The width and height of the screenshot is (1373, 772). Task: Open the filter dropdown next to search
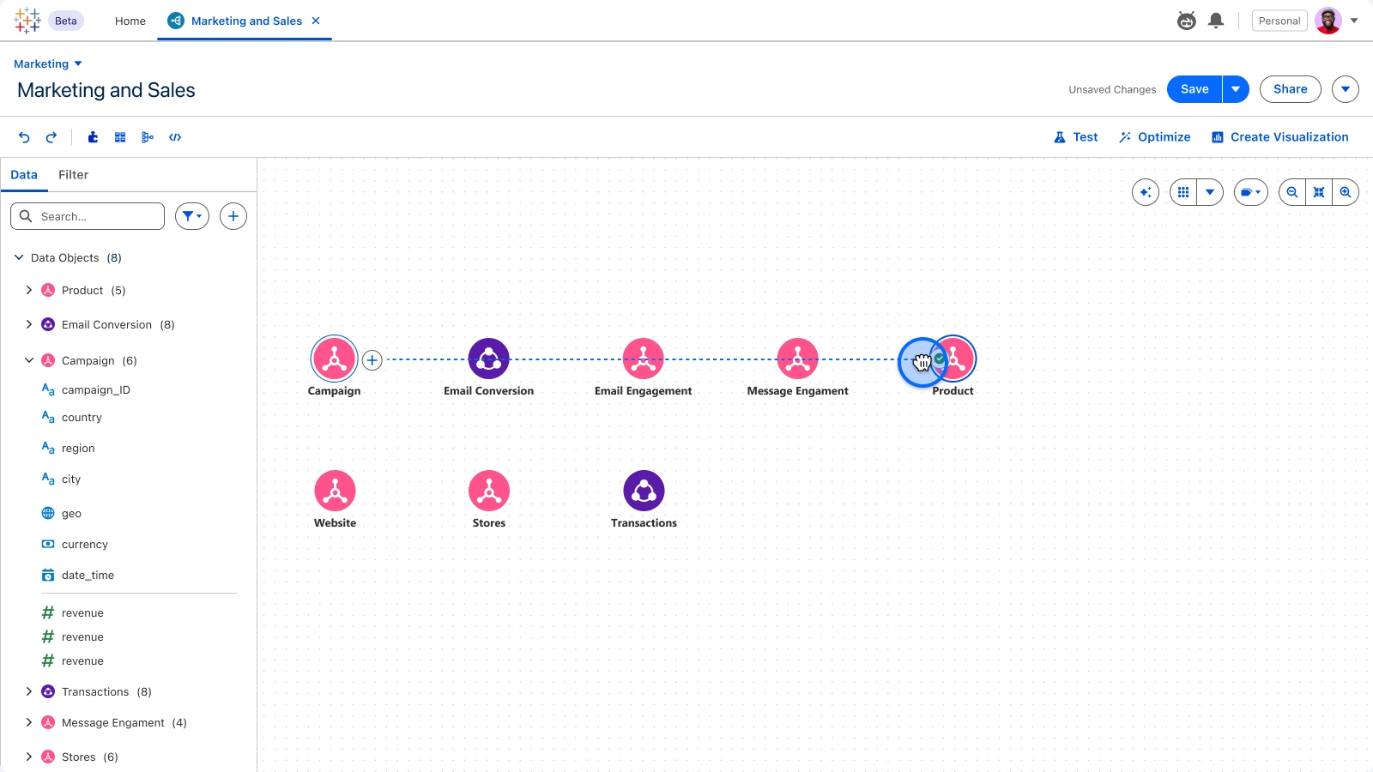(192, 216)
